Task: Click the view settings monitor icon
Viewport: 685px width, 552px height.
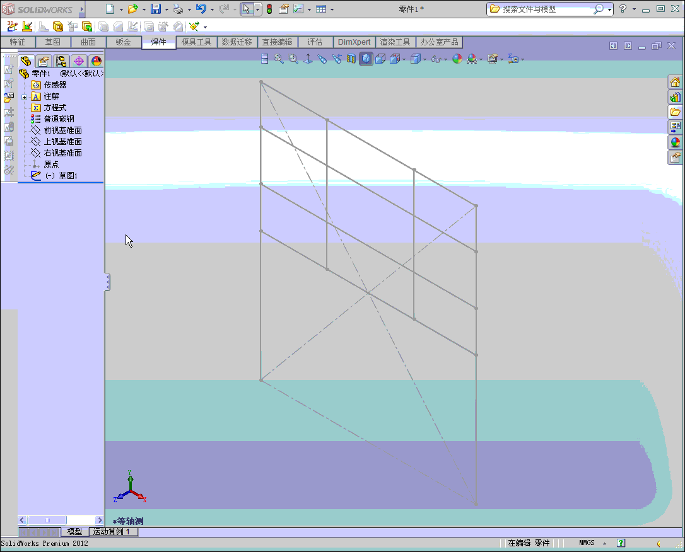Action: click(x=493, y=59)
